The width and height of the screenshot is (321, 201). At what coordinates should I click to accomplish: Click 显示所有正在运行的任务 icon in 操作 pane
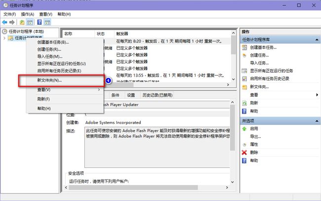coord(244,71)
